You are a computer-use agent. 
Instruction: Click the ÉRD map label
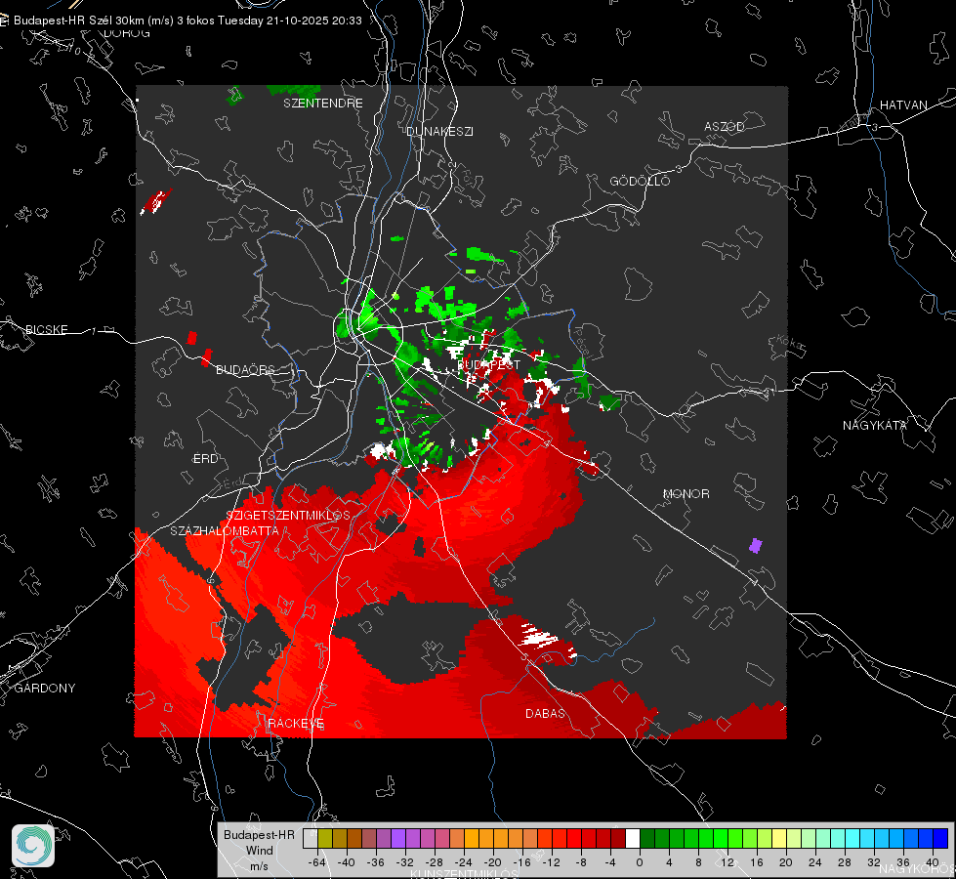(x=205, y=459)
